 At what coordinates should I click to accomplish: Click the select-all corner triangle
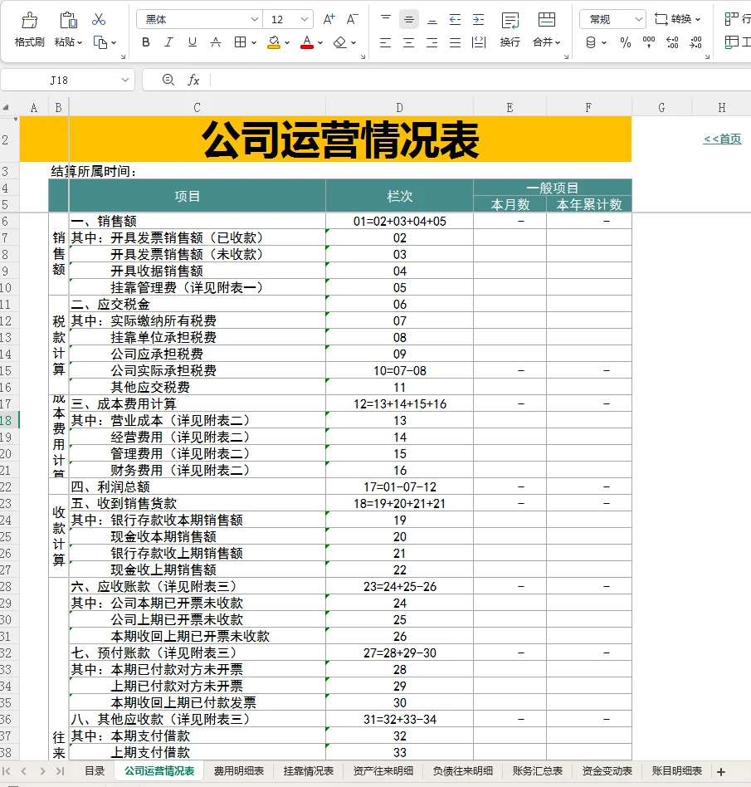coord(7,107)
